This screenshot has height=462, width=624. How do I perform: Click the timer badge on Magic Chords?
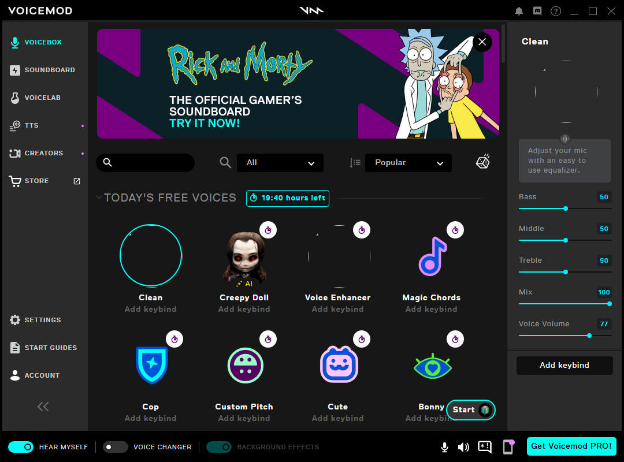point(455,230)
